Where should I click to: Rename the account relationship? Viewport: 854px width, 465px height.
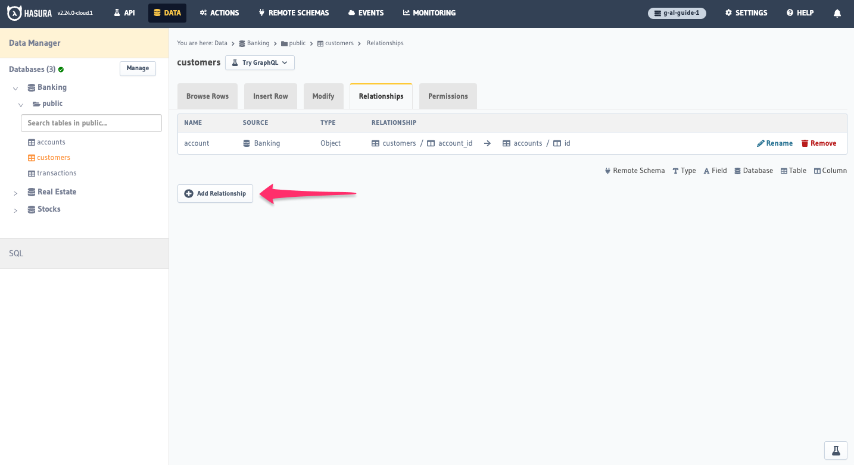click(774, 143)
